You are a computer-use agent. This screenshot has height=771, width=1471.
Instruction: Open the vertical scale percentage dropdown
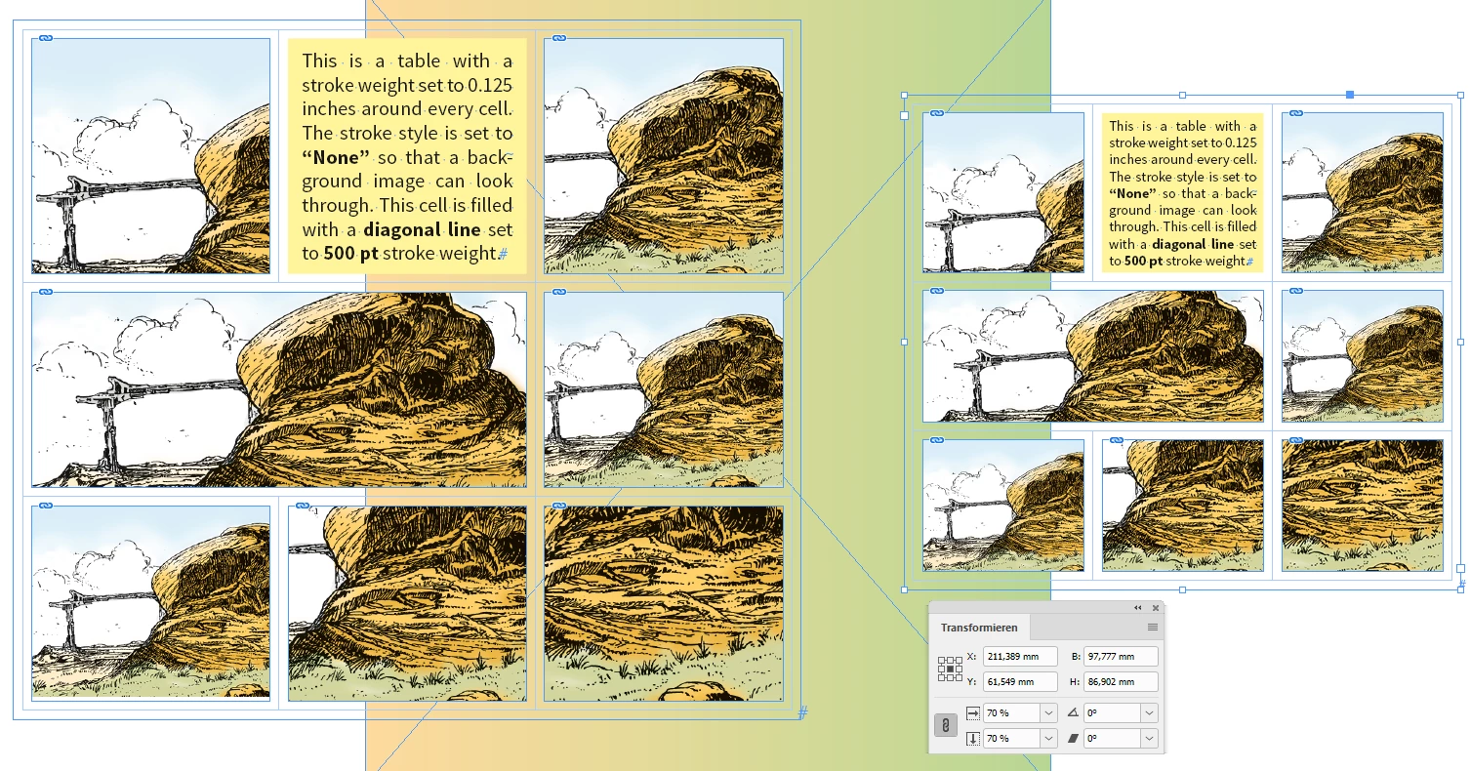1049,739
